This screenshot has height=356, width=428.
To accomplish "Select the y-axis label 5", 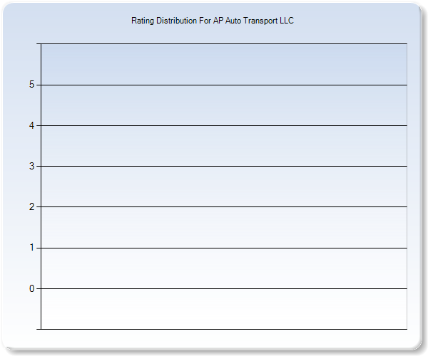I will coord(31,85).
